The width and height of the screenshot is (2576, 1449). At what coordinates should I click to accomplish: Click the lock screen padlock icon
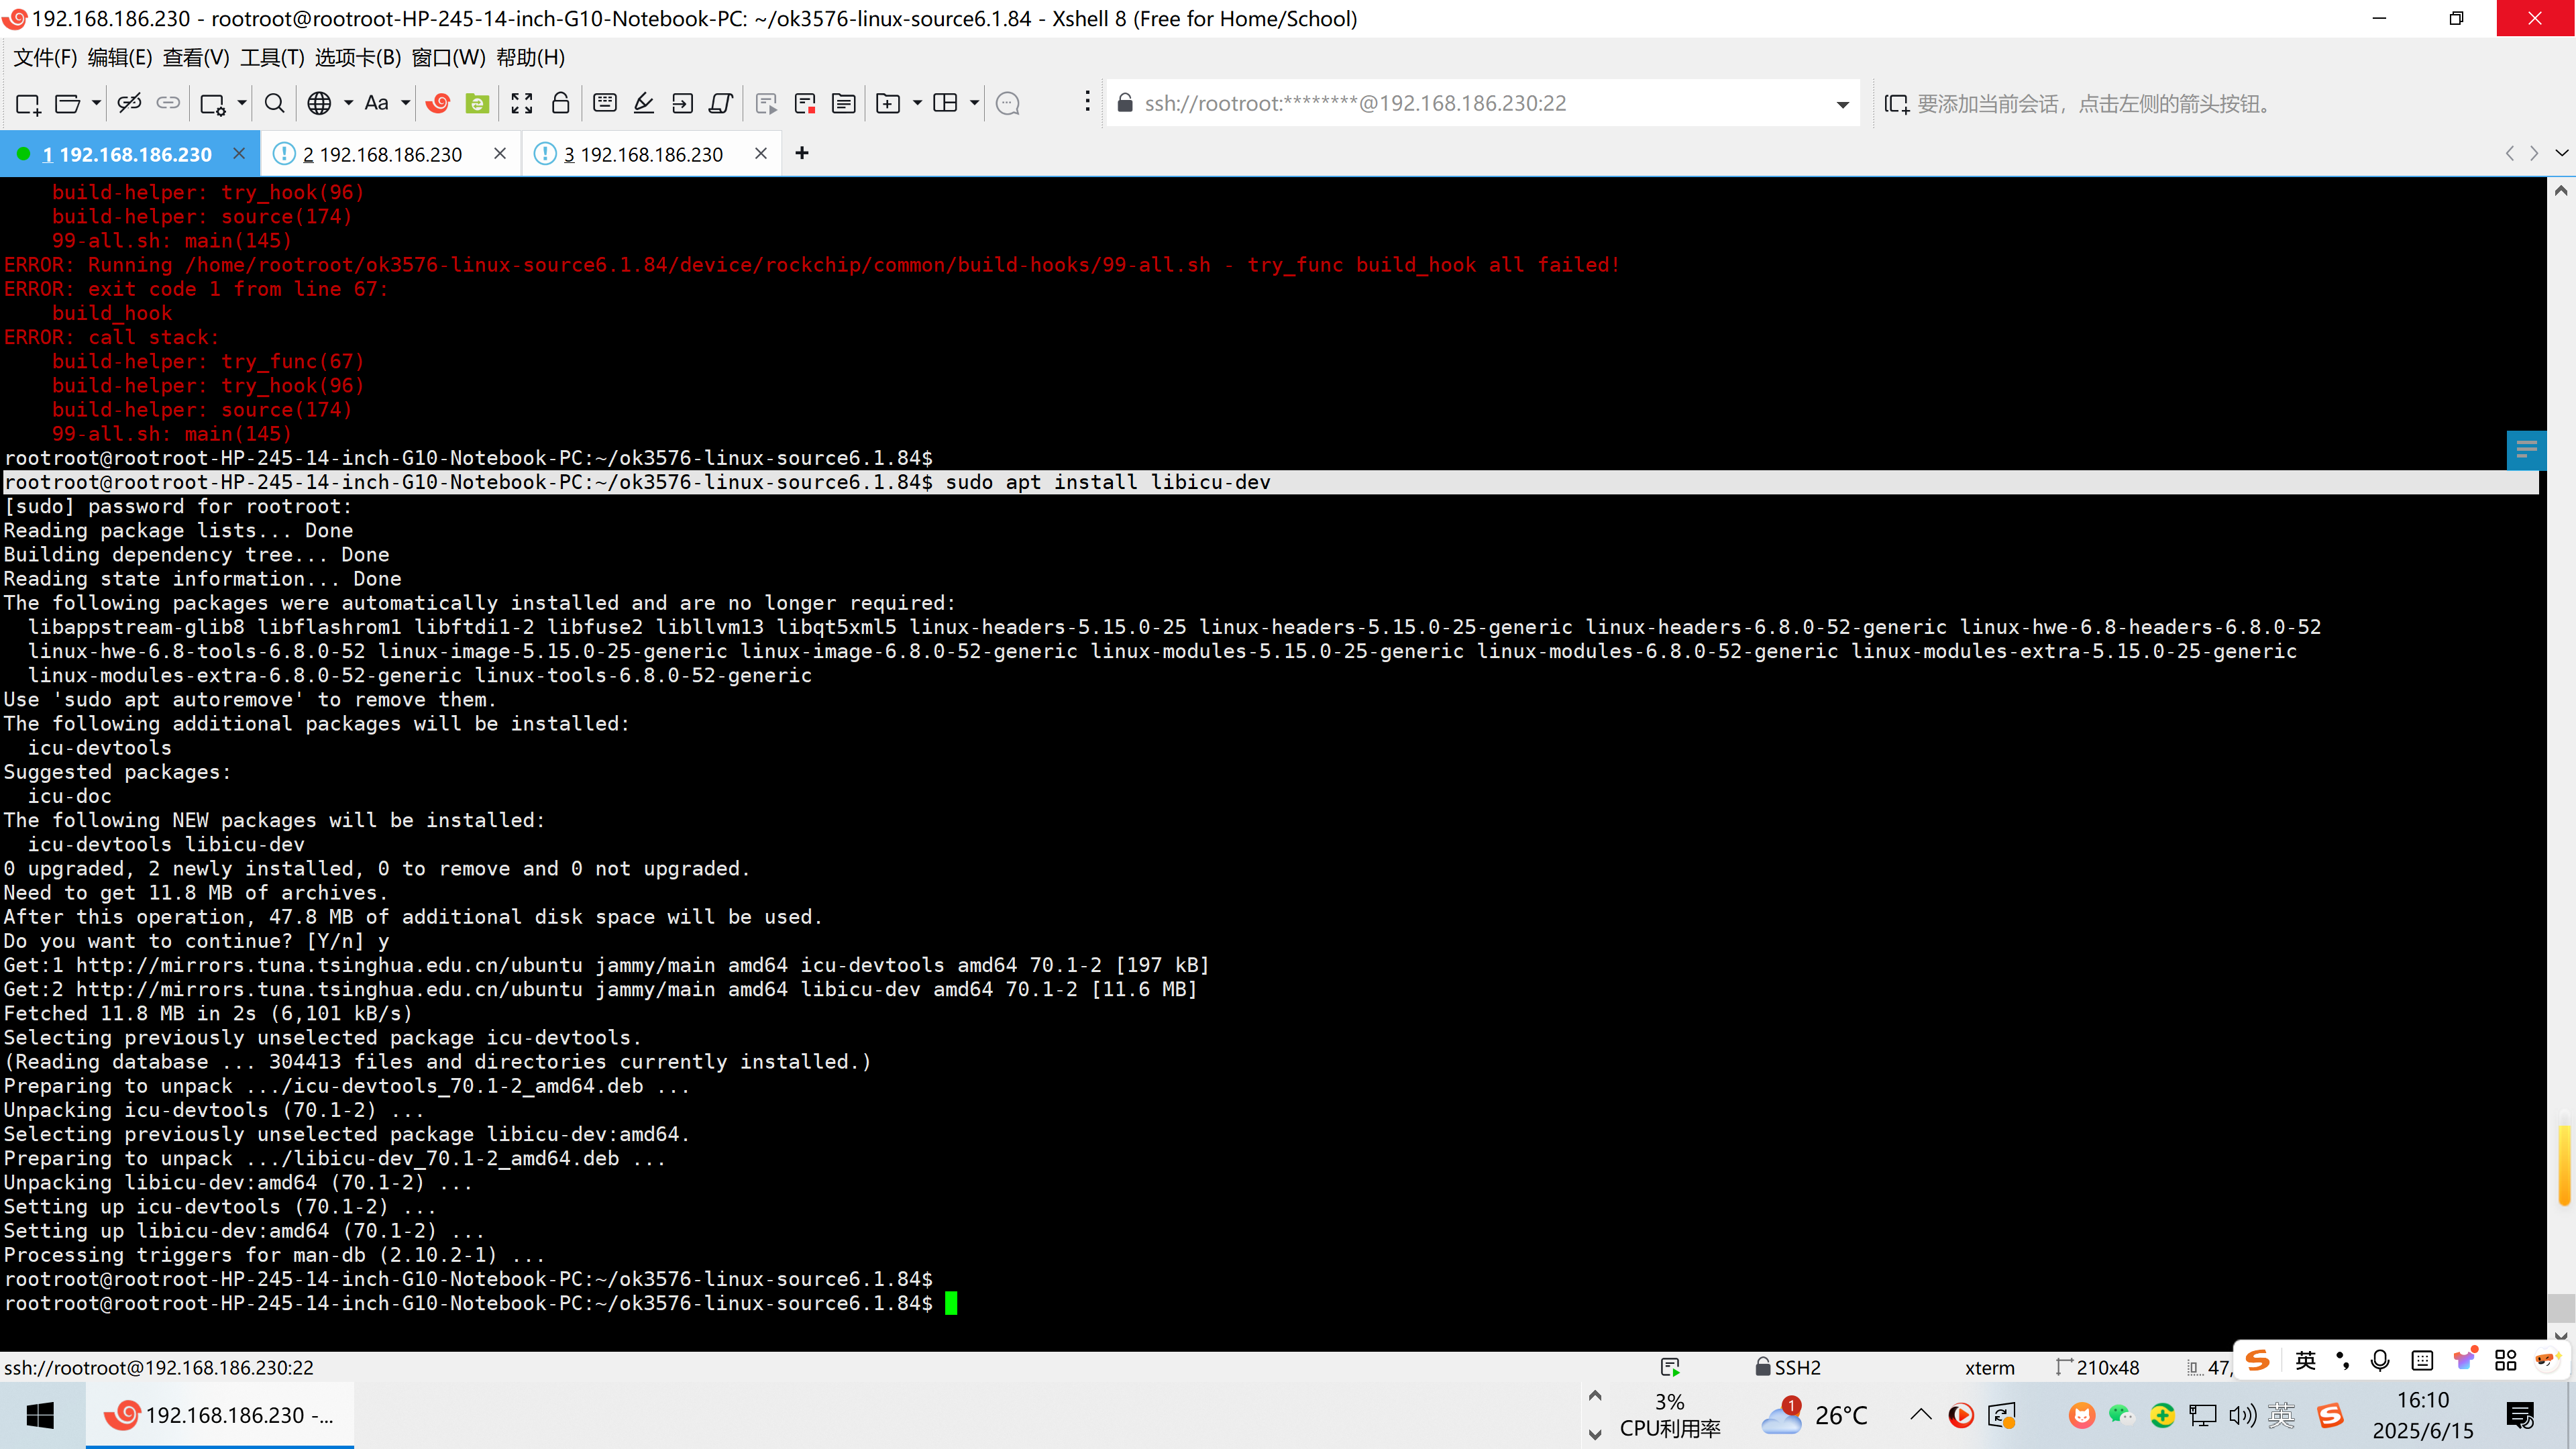(560, 103)
